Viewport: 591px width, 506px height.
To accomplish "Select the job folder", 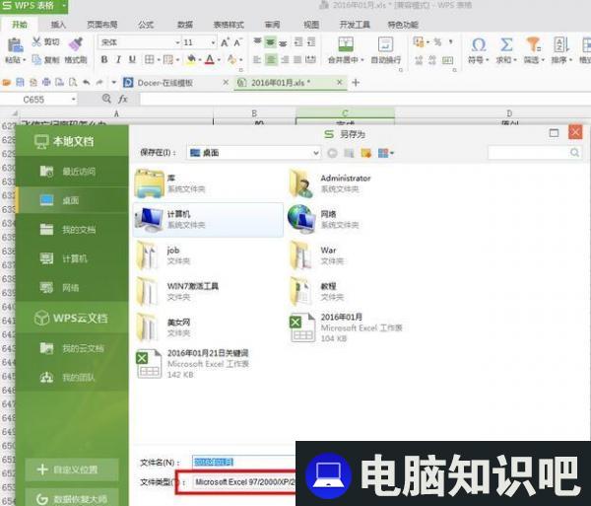I will (x=208, y=255).
